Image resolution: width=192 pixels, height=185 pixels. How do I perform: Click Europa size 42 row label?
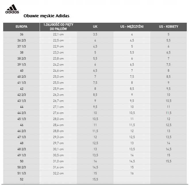[x=22, y=89]
